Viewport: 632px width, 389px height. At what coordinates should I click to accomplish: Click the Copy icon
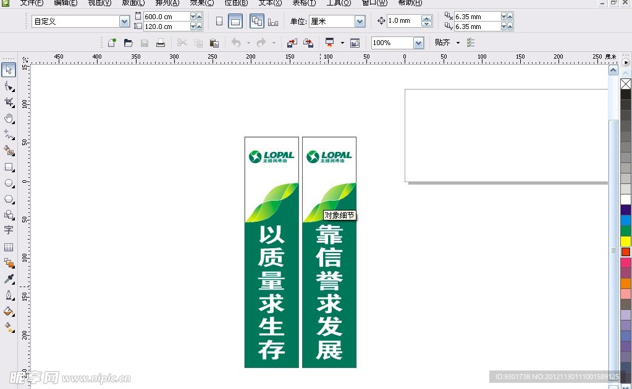pyautogui.click(x=198, y=43)
